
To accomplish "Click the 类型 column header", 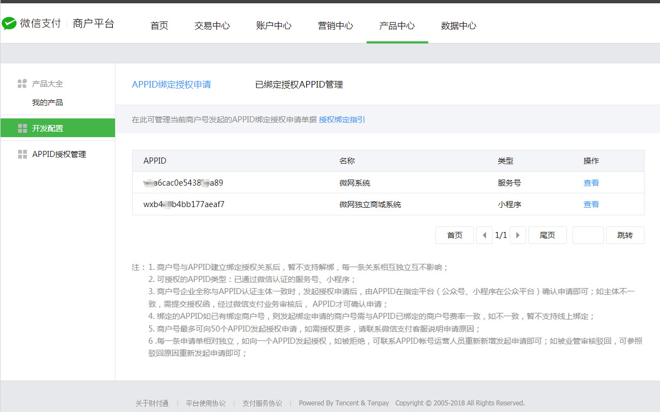I will [505, 161].
